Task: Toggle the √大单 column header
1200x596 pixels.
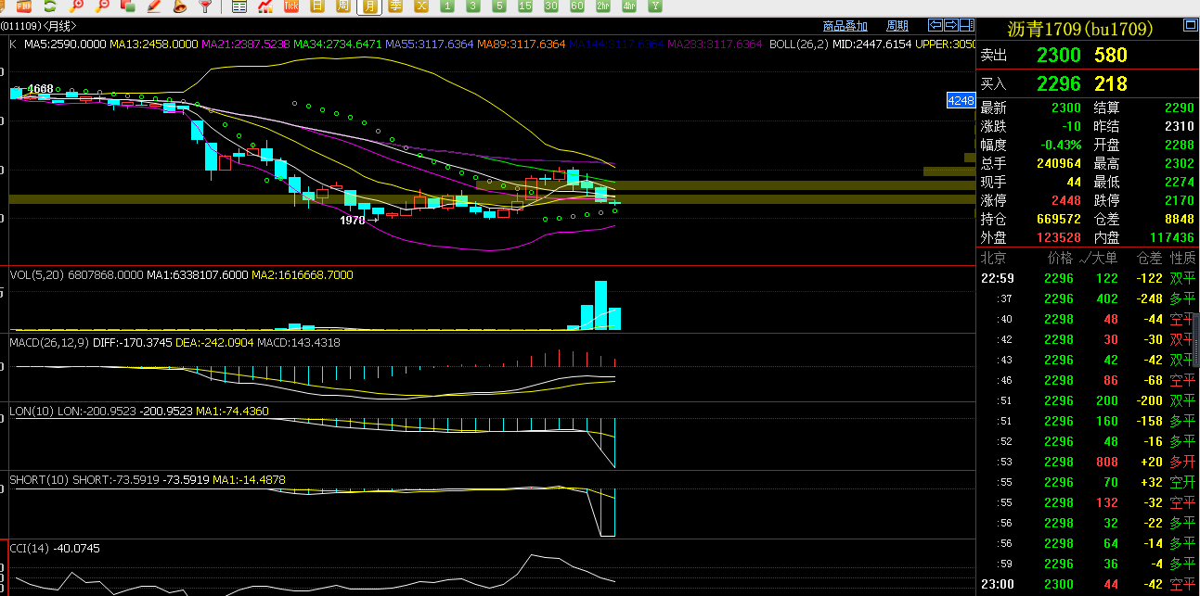Action: tap(1098, 258)
